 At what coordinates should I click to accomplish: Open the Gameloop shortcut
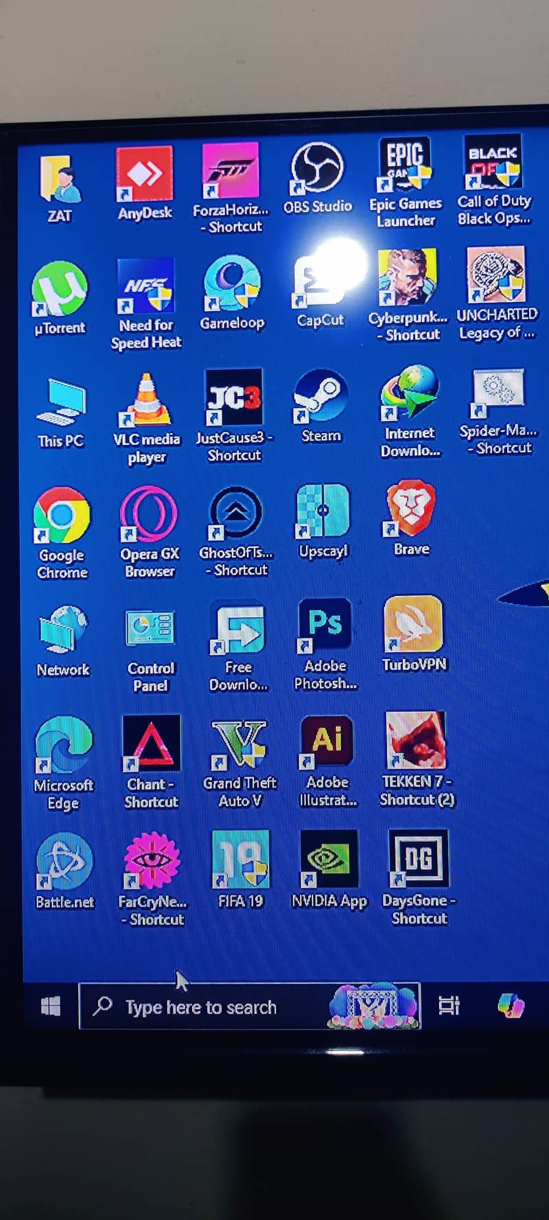[232, 284]
